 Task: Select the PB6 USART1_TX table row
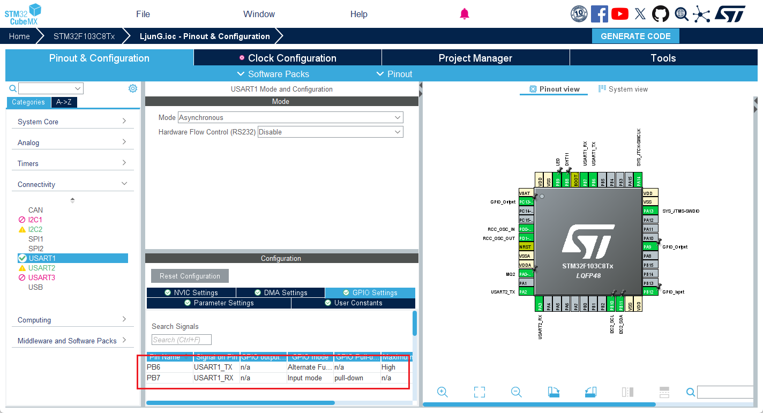coord(279,367)
